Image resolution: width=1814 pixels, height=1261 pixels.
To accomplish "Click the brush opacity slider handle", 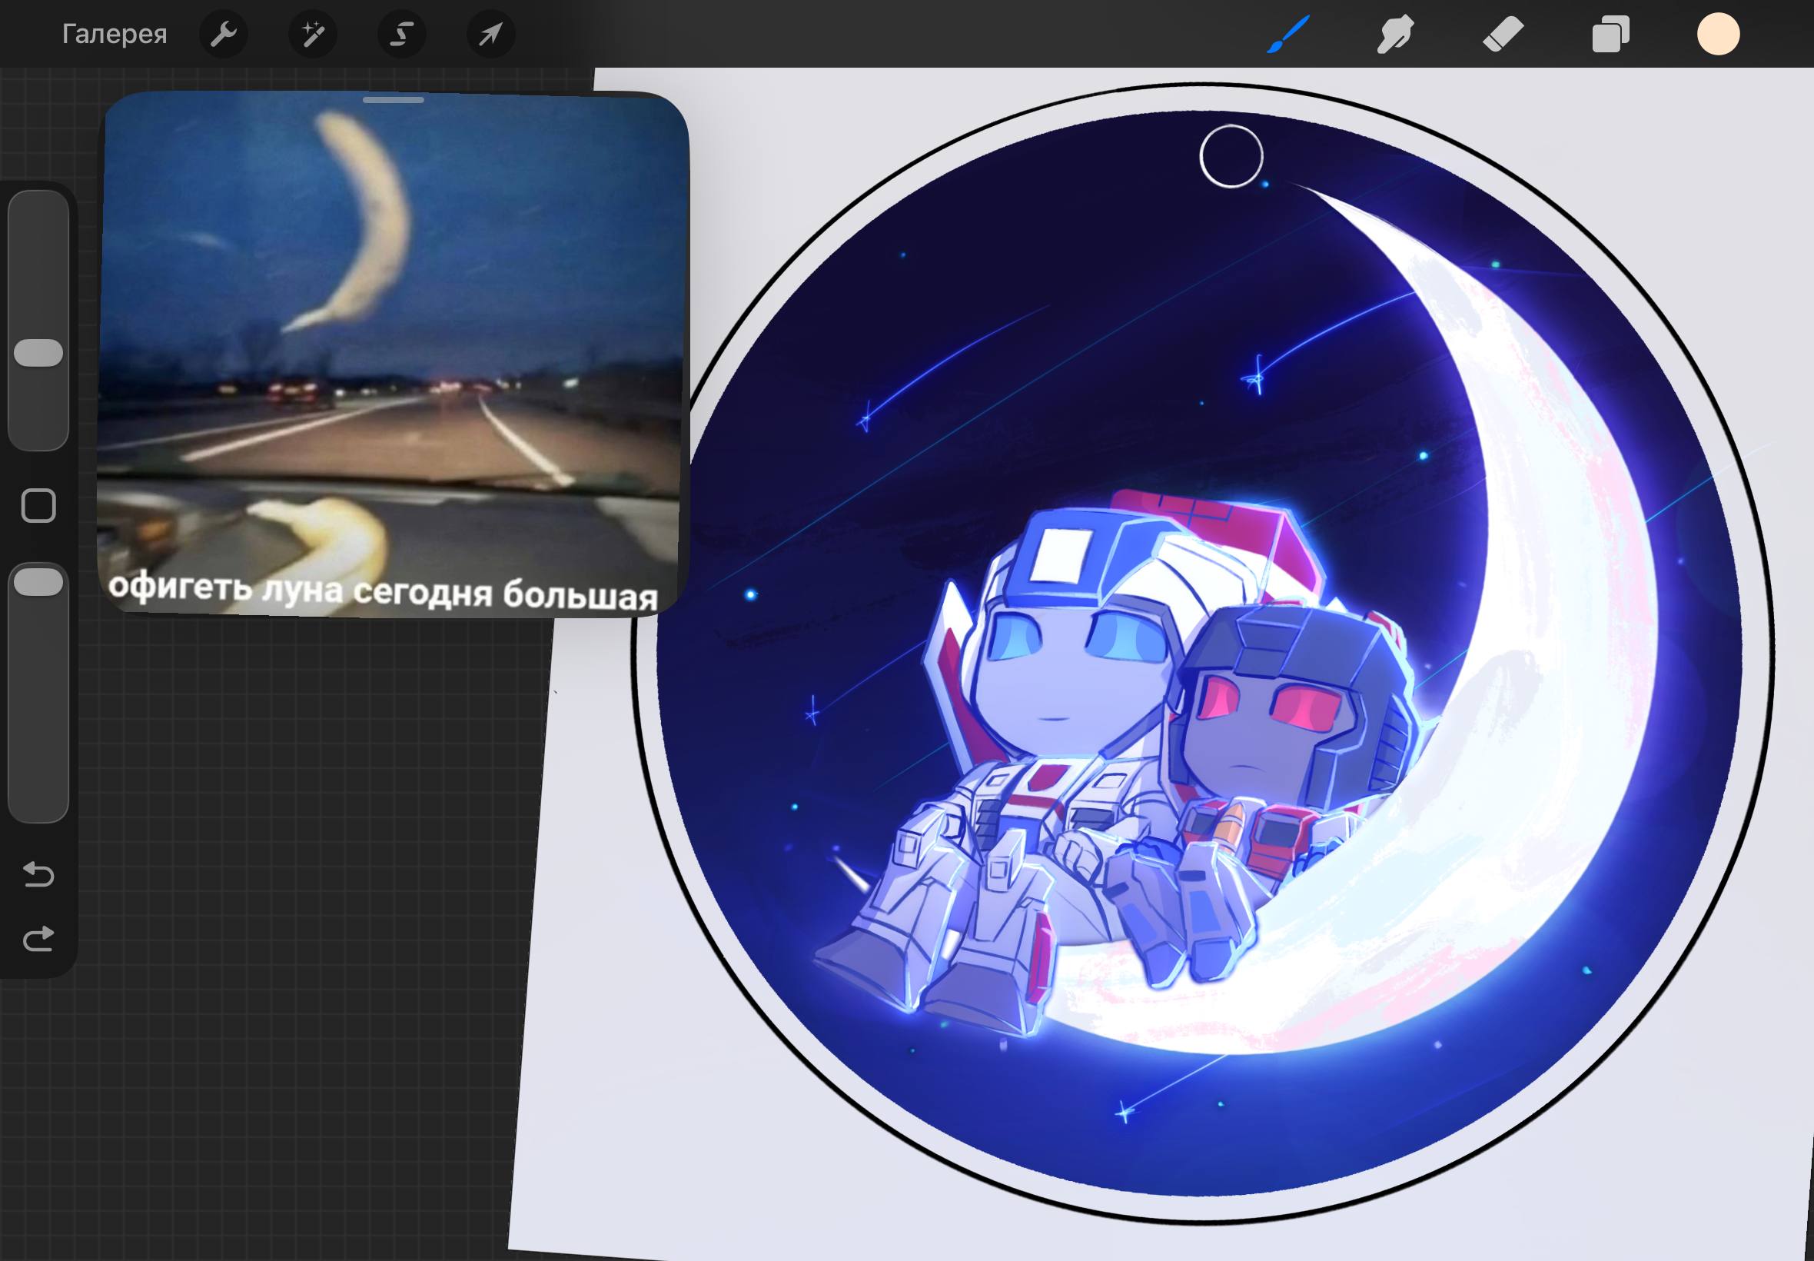I will [38, 582].
